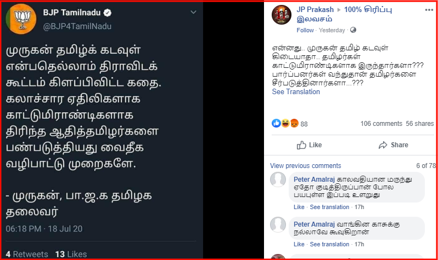View the like reaction icon list
438x260 pixels.
[276, 123]
